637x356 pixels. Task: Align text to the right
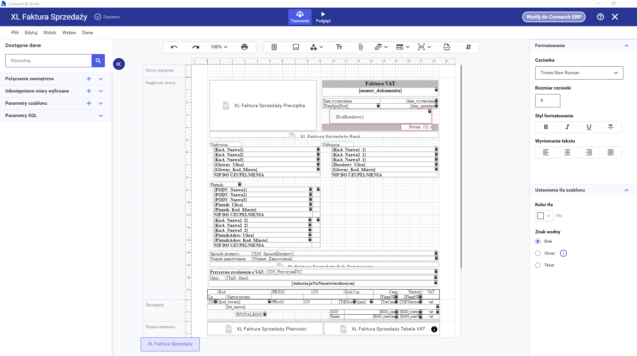click(589, 152)
